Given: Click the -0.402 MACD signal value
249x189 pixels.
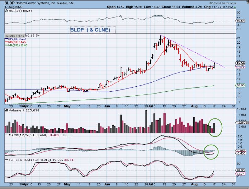Looking at the screenshot, I should point(54,135).
